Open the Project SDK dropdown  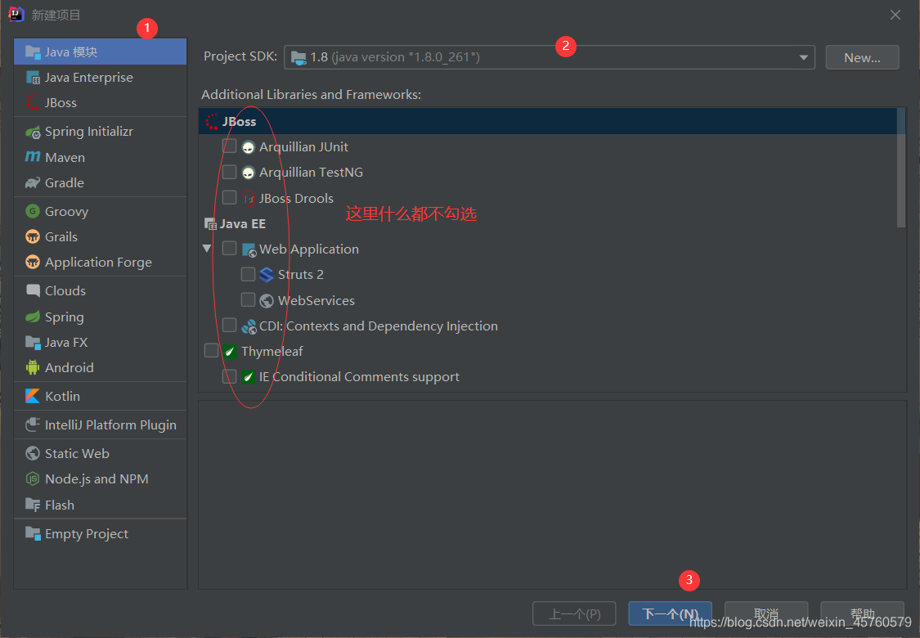[x=550, y=57]
